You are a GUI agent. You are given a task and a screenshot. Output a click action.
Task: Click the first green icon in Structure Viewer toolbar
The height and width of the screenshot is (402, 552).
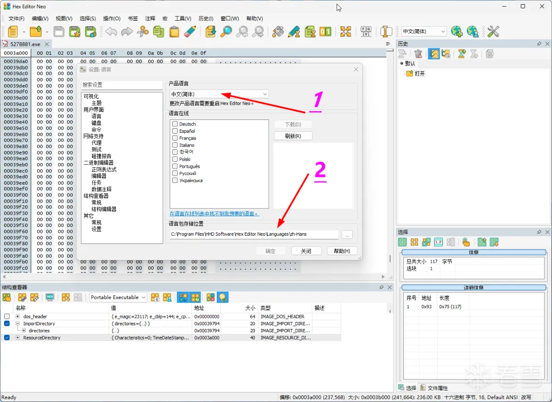tap(6, 297)
